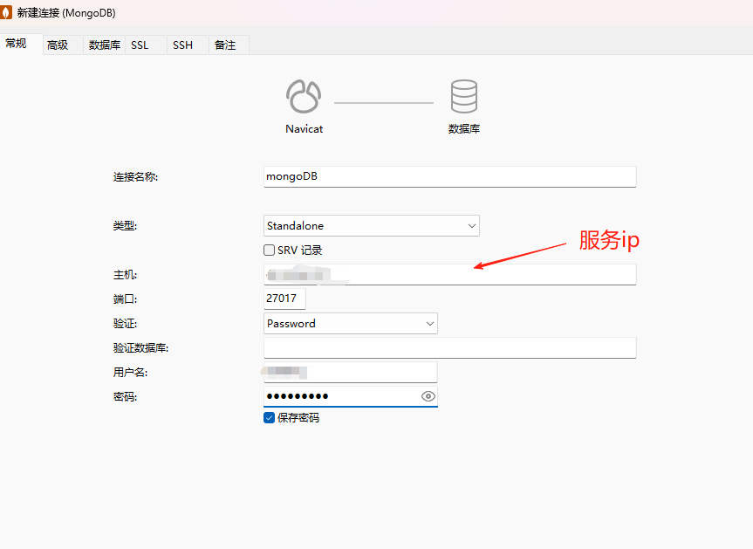753x549 pixels.
Task: Show password with the eye icon
Action: pos(428,396)
